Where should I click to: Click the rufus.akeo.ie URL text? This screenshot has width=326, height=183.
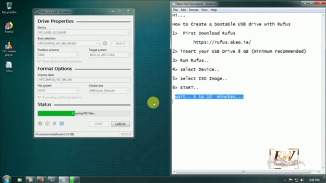222,42
